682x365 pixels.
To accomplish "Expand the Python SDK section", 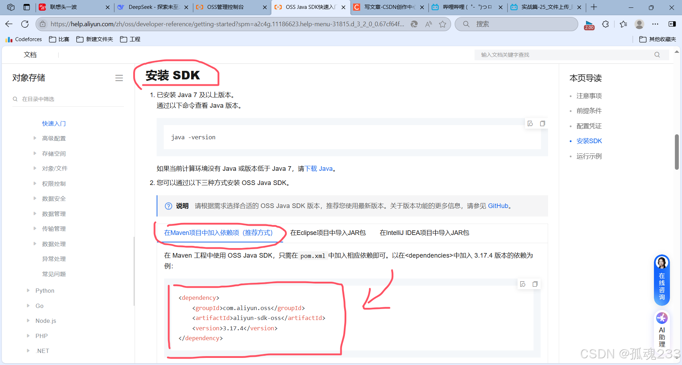I will [28, 291].
